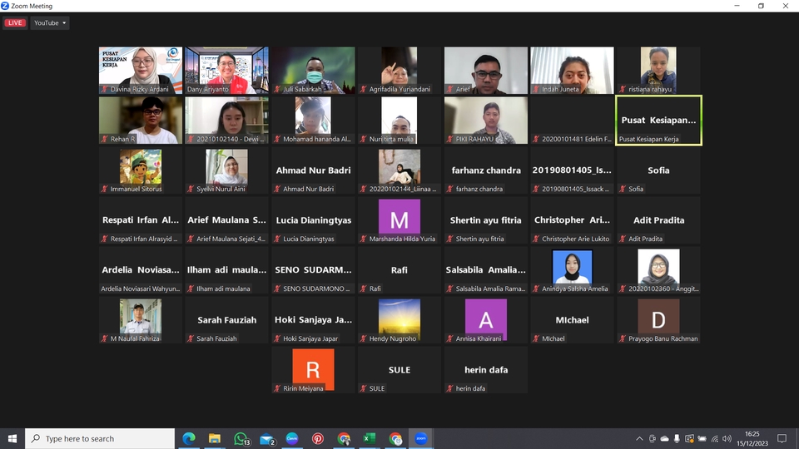The height and width of the screenshot is (449, 799).
Task: Open the Windows notification center
Action: [782, 438]
